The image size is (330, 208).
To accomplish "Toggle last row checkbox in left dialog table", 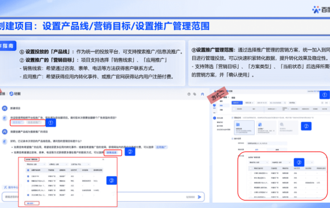I will (x=28, y=195).
